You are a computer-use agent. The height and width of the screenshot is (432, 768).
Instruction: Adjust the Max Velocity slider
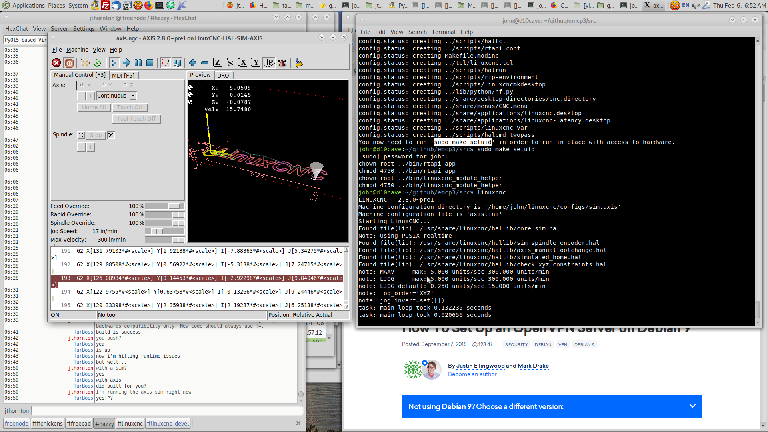point(164,240)
